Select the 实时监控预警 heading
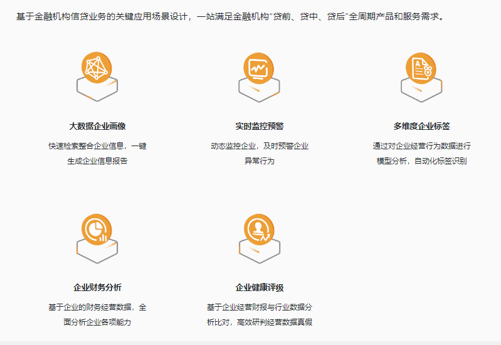 click(260, 126)
